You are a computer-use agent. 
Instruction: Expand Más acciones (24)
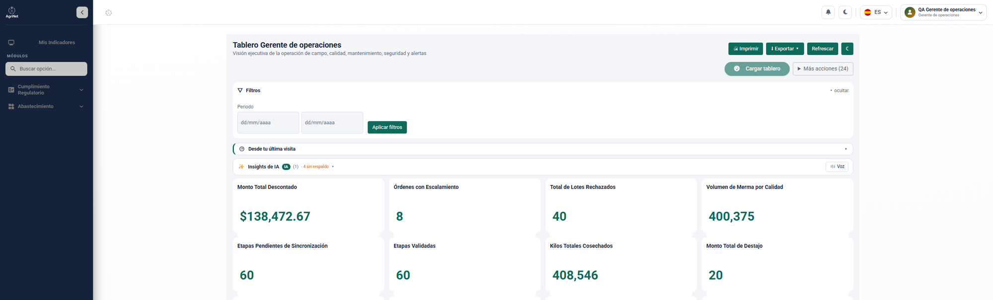point(823,69)
